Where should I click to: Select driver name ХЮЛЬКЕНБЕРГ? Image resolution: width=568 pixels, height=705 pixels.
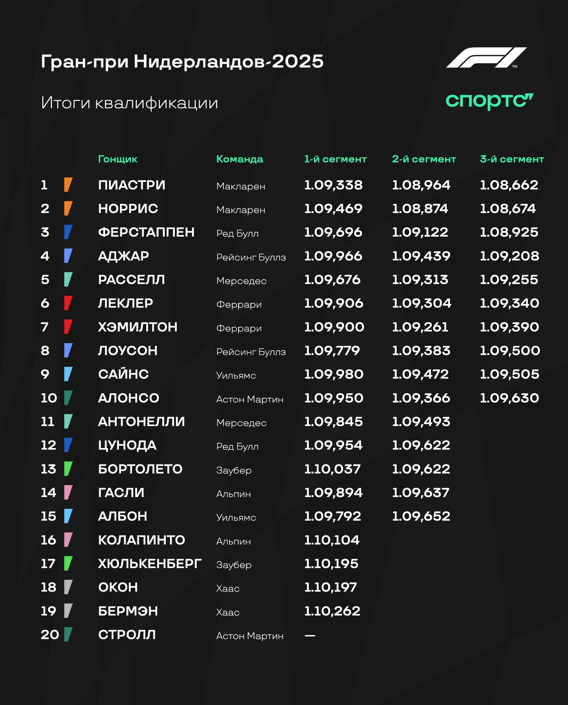coord(150,564)
